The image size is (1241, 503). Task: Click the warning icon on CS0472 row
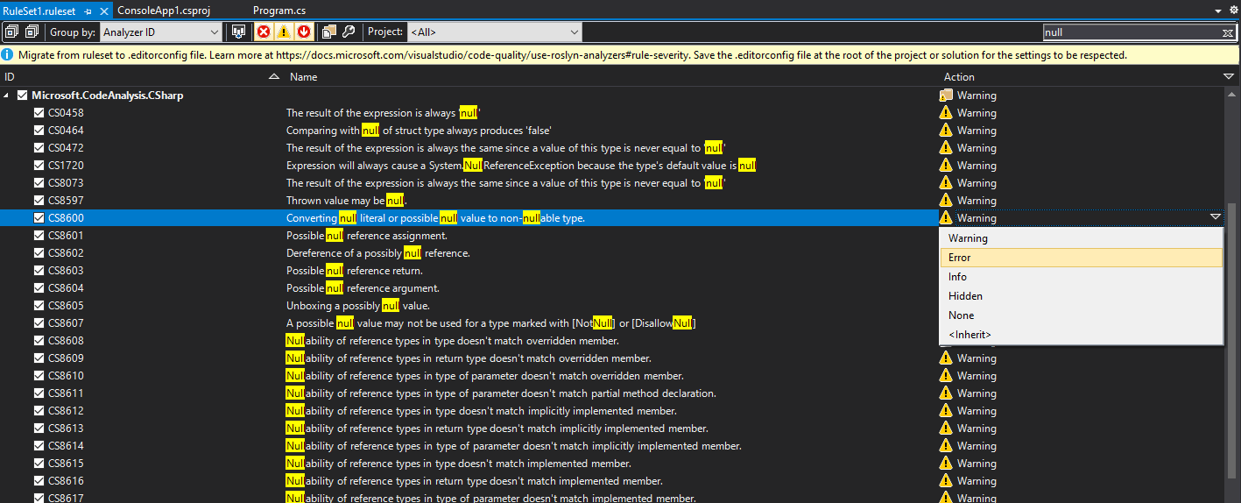click(x=946, y=147)
